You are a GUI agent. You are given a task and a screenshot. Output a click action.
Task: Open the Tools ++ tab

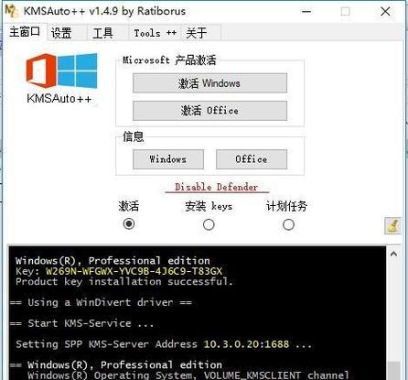(155, 33)
